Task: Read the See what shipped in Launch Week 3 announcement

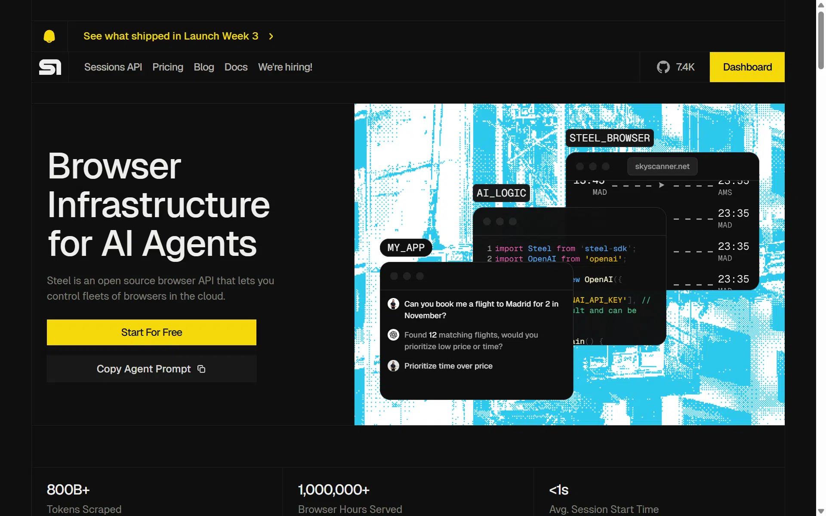Action: pos(171,36)
